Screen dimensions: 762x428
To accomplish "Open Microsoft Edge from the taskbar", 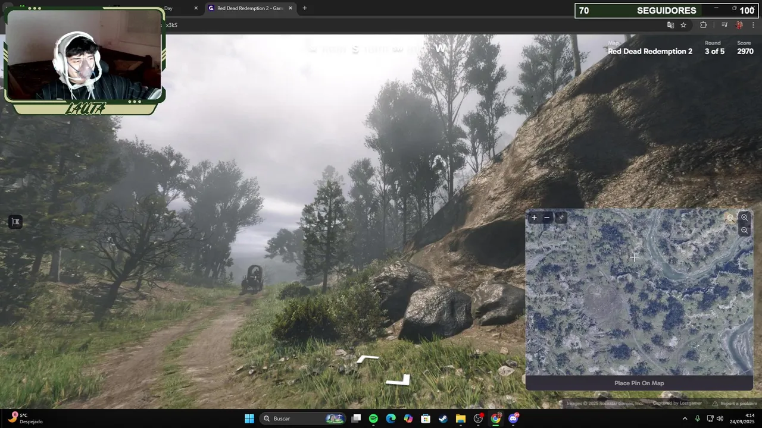I will [391, 418].
